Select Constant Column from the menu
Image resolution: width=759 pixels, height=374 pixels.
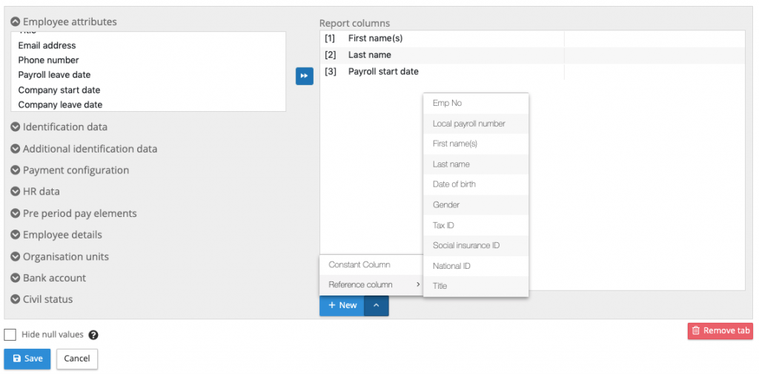(359, 264)
